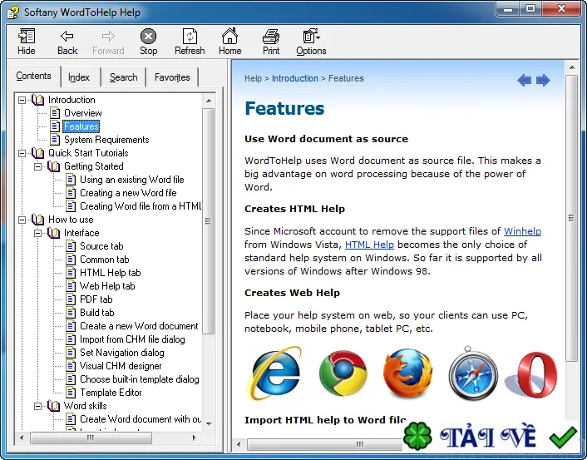Open the PDF tab topic

tap(96, 299)
